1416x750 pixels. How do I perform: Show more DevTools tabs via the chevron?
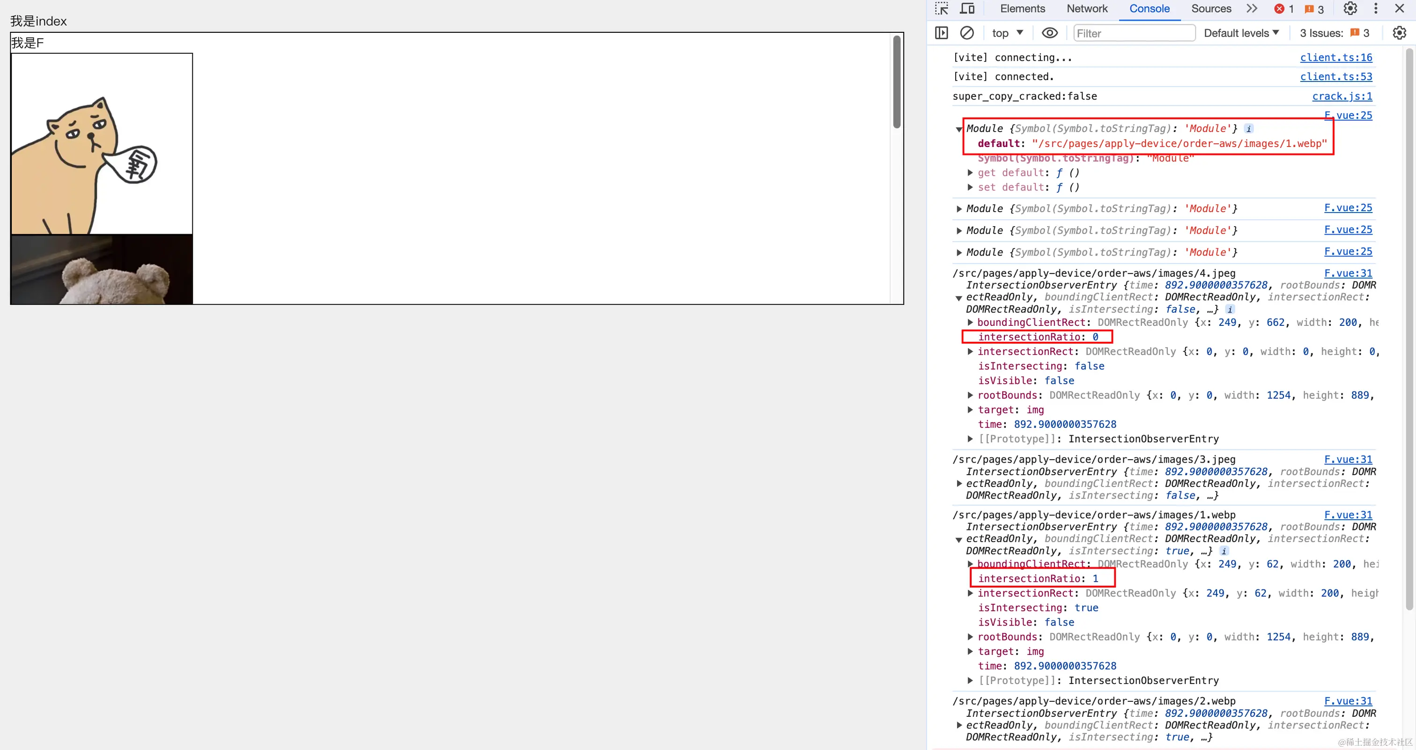(1252, 8)
